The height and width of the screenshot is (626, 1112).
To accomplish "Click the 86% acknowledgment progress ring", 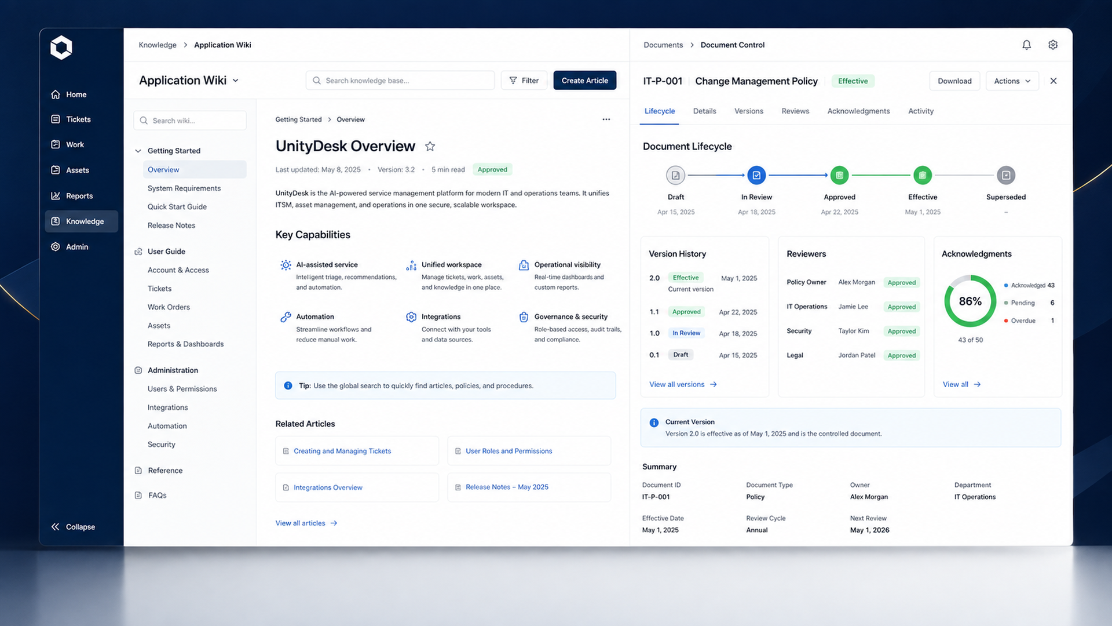I will click(x=970, y=301).
